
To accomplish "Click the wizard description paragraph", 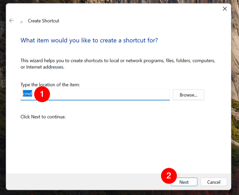I will point(118,64).
